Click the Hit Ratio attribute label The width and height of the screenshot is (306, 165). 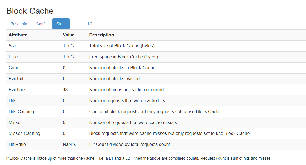(x=17, y=144)
